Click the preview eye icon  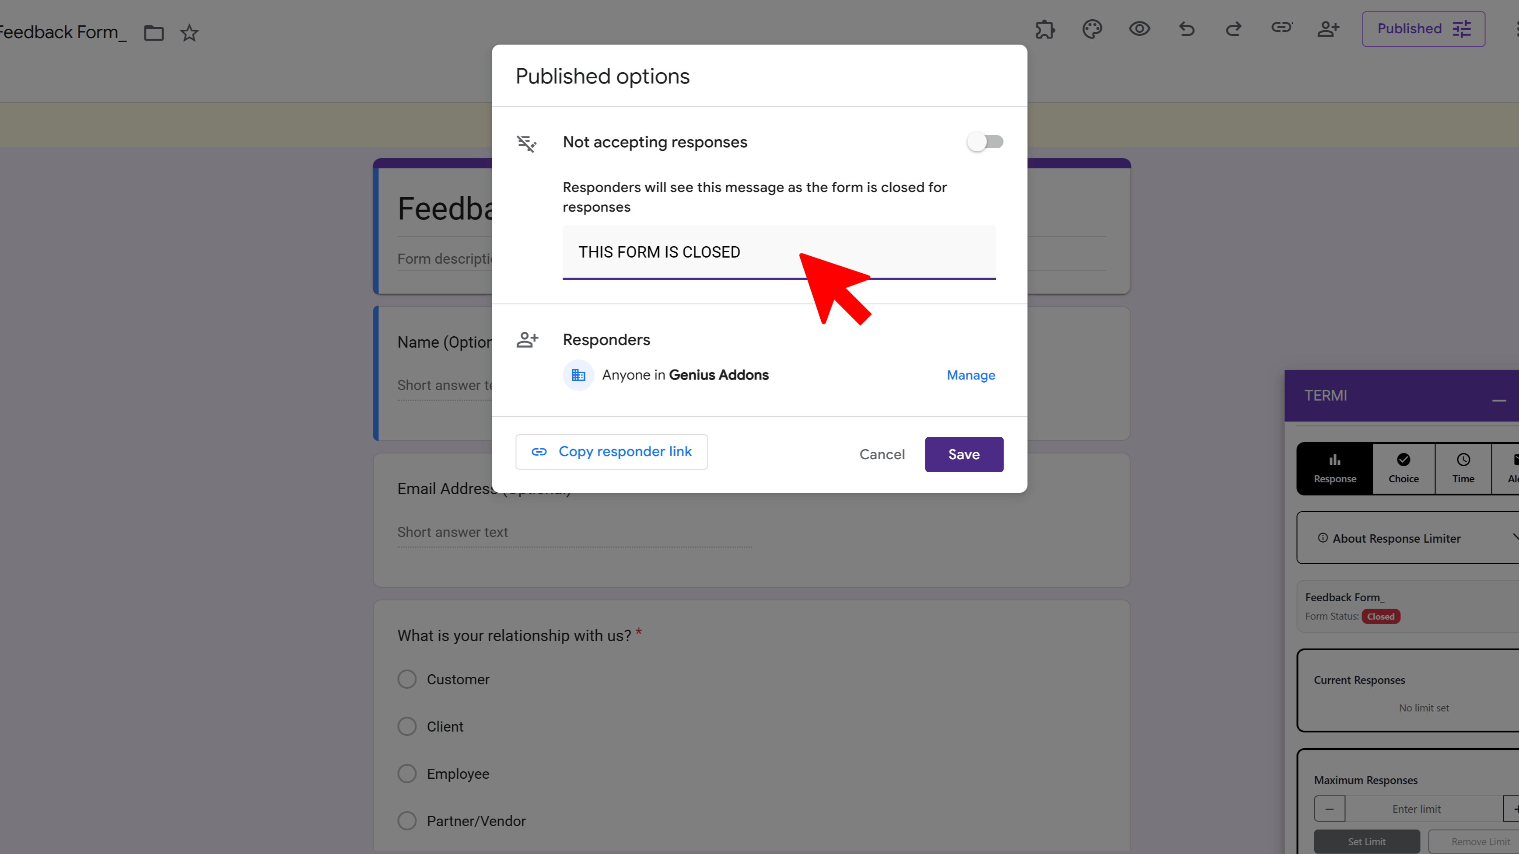(1139, 29)
